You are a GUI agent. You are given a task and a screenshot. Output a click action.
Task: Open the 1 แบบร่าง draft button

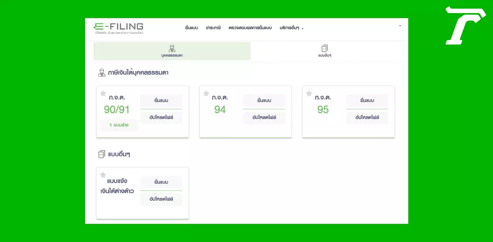[119, 125]
